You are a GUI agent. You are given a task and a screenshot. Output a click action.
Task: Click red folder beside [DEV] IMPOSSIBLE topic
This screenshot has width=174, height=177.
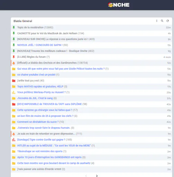[14, 104]
